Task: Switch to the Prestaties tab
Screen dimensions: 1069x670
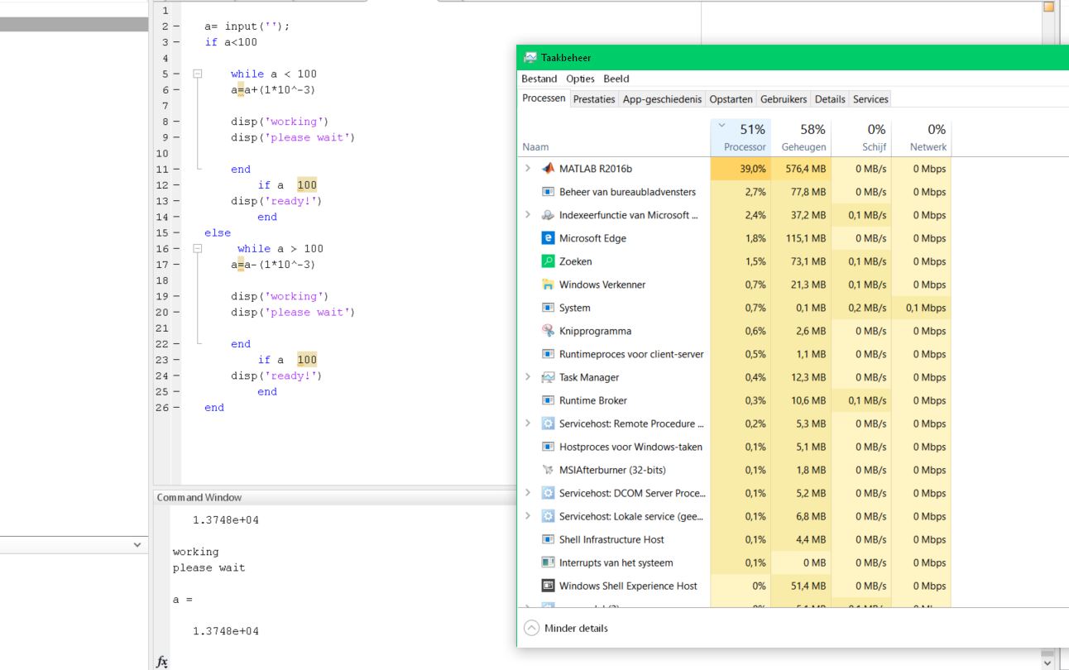Action: coord(594,99)
